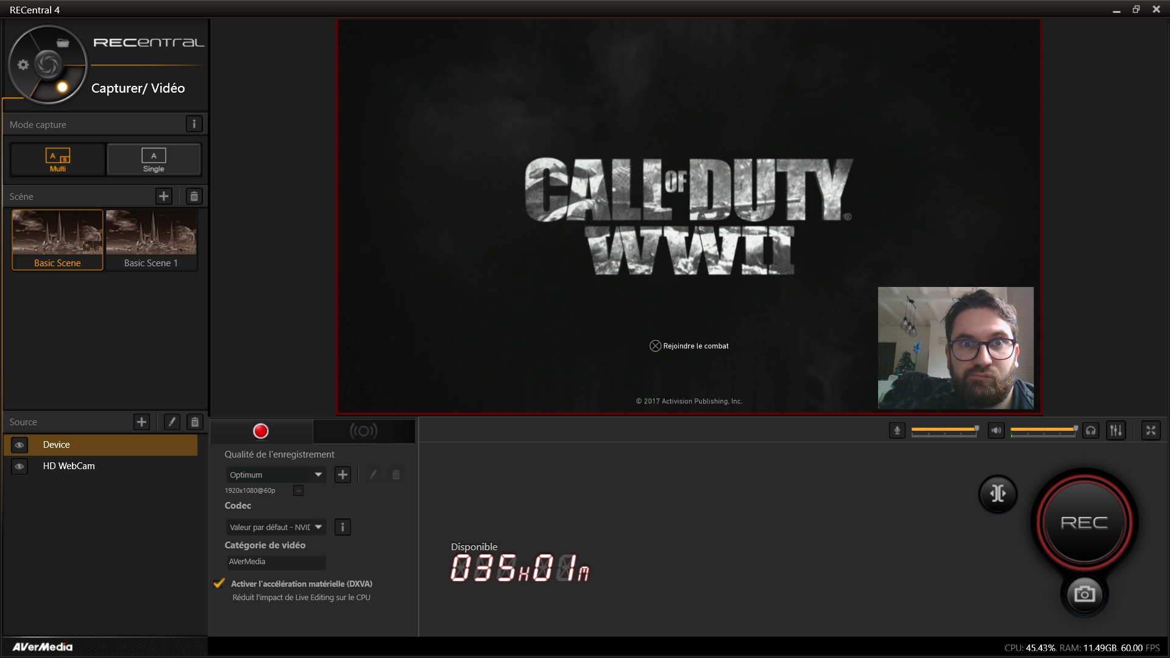Start recording with the big REC button
Image resolution: width=1170 pixels, height=658 pixels.
(x=1084, y=522)
